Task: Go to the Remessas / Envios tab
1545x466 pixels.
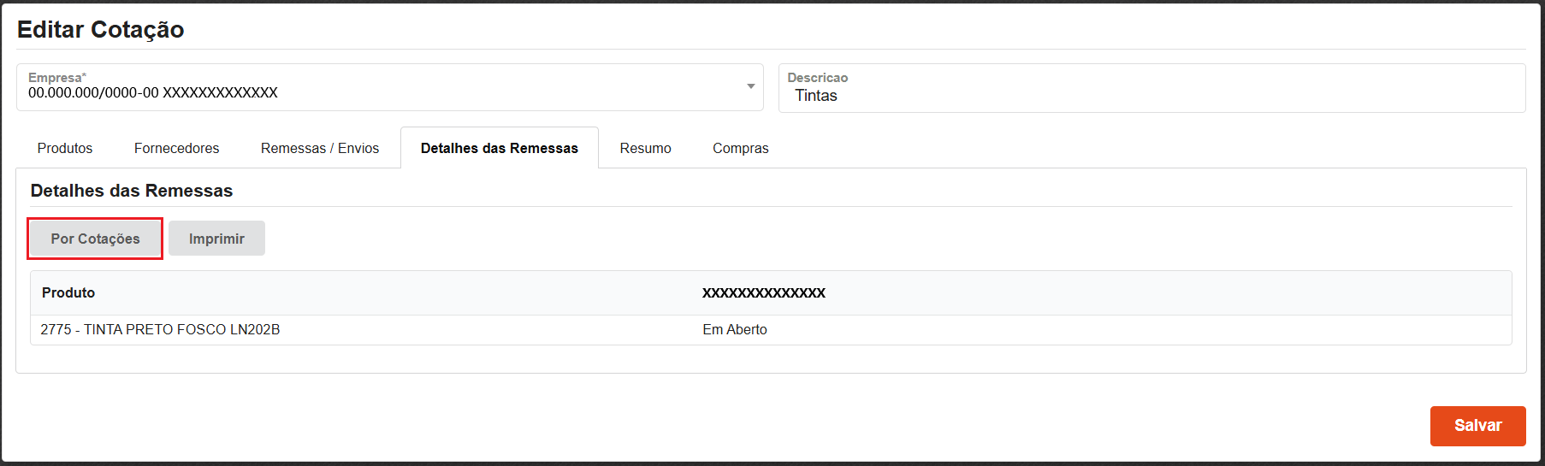Action: (x=320, y=148)
